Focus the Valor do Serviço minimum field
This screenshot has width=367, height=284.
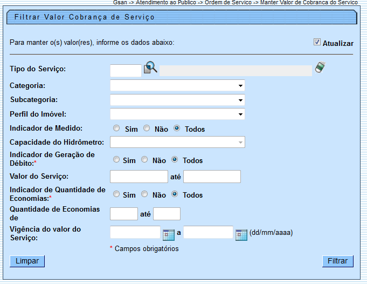139,177
